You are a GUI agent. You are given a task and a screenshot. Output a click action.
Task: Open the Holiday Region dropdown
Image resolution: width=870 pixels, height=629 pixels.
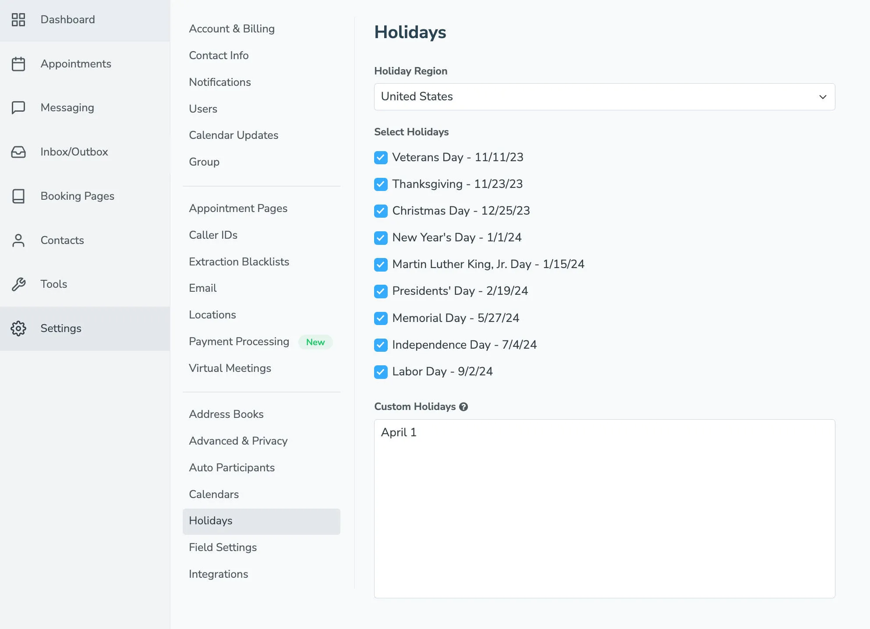click(605, 97)
